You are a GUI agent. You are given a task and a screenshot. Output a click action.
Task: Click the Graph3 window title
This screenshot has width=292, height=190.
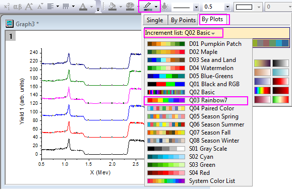coord(27,24)
